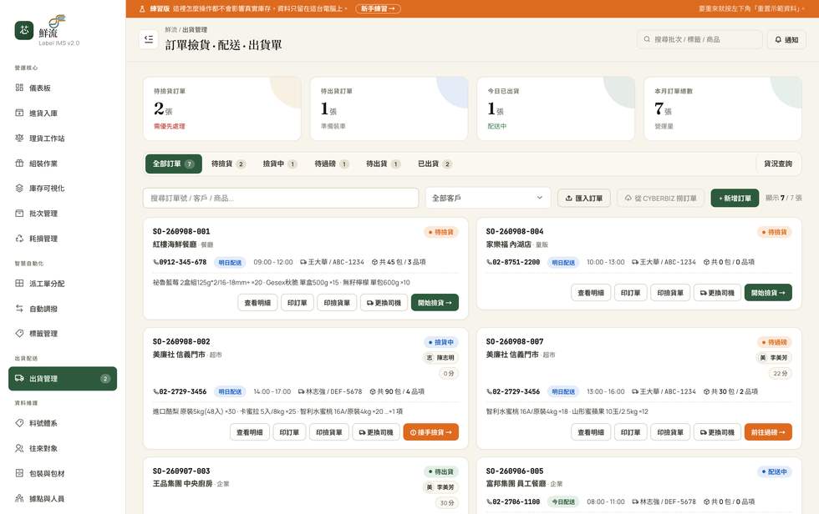This screenshot has width=819, height=514.
Task: Open 據點與人員 sidebar item
Action: click(x=63, y=498)
